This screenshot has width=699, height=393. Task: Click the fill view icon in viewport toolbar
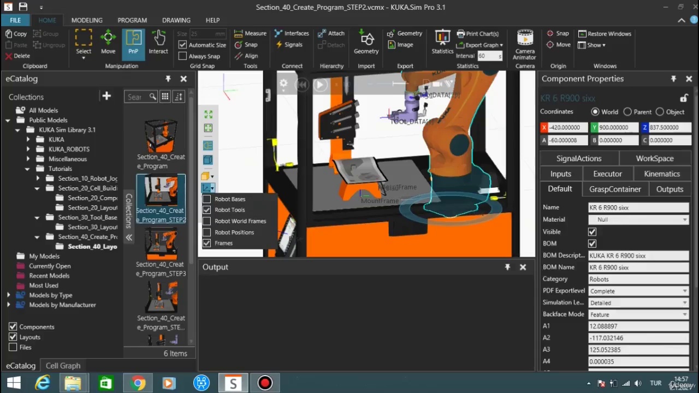[x=208, y=114]
